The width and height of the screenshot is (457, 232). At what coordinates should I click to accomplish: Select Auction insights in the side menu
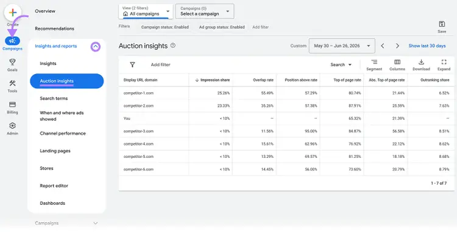click(67, 81)
